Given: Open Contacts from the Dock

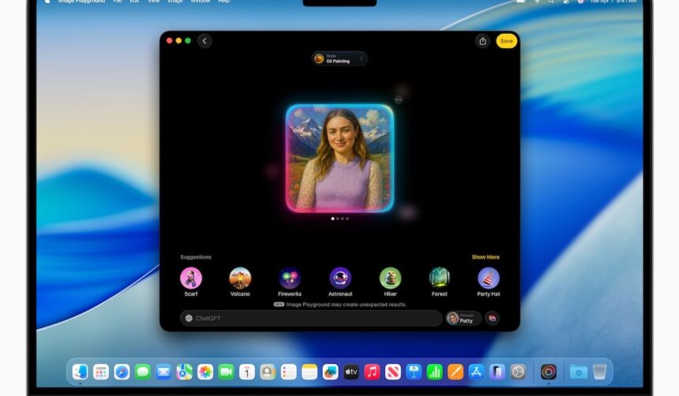Looking at the screenshot, I should pos(268,372).
